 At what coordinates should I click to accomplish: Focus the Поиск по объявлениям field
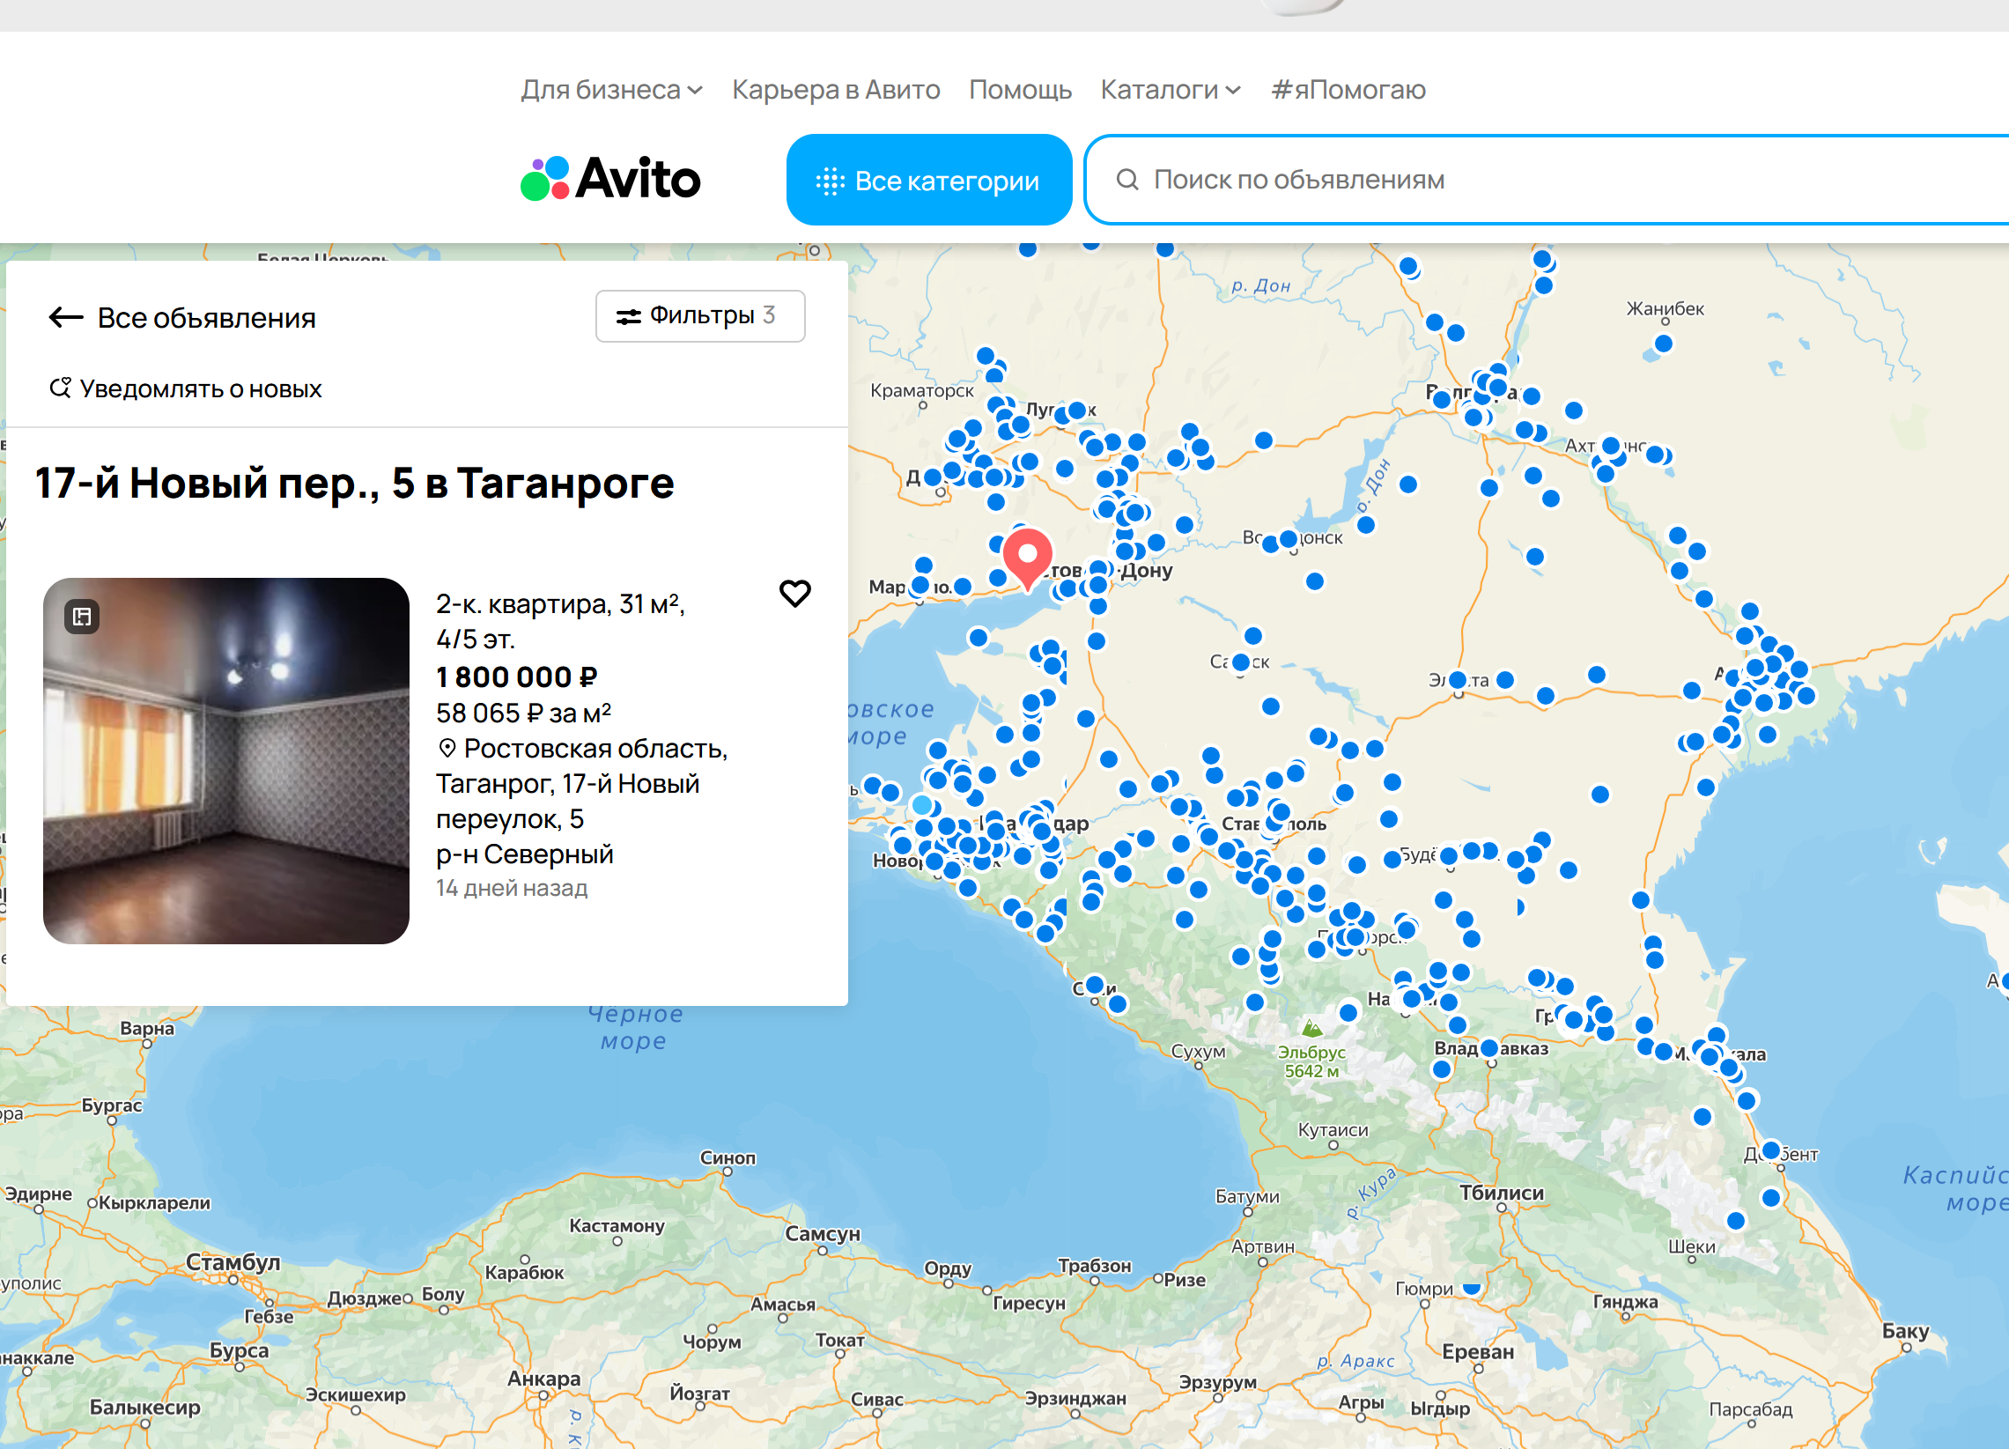[1506, 180]
